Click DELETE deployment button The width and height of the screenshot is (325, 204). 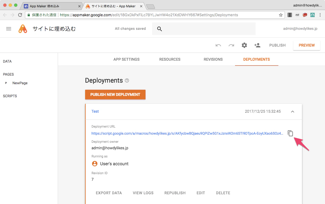223,193
